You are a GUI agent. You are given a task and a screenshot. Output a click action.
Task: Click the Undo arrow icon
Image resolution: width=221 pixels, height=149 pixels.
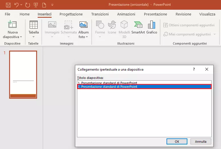pyautogui.click(x=17, y=5)
